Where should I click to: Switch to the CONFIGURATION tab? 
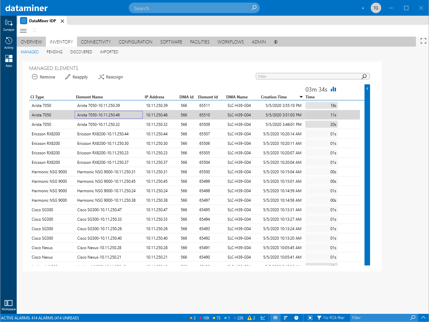click(136, 42)
